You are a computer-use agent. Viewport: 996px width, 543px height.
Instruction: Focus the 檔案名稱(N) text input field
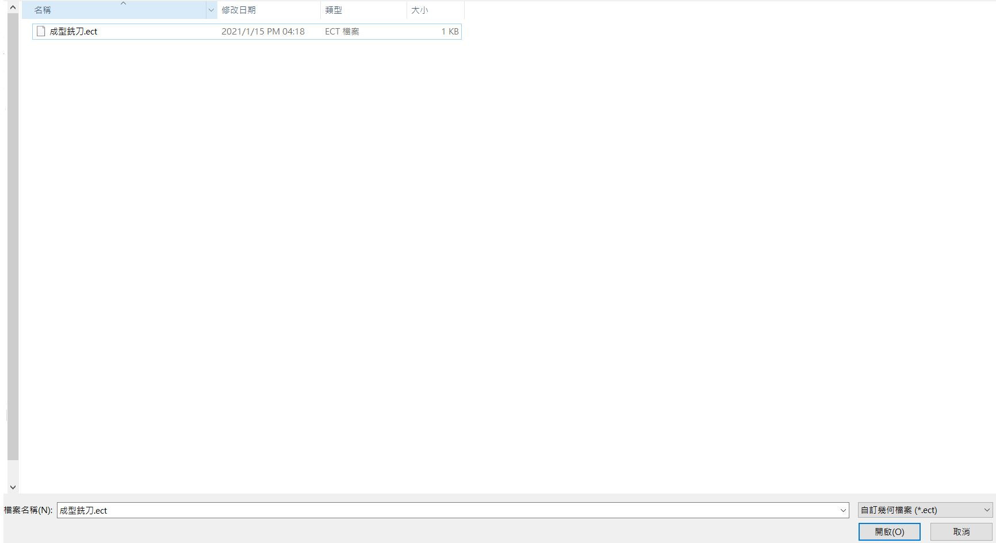(449, 510)
